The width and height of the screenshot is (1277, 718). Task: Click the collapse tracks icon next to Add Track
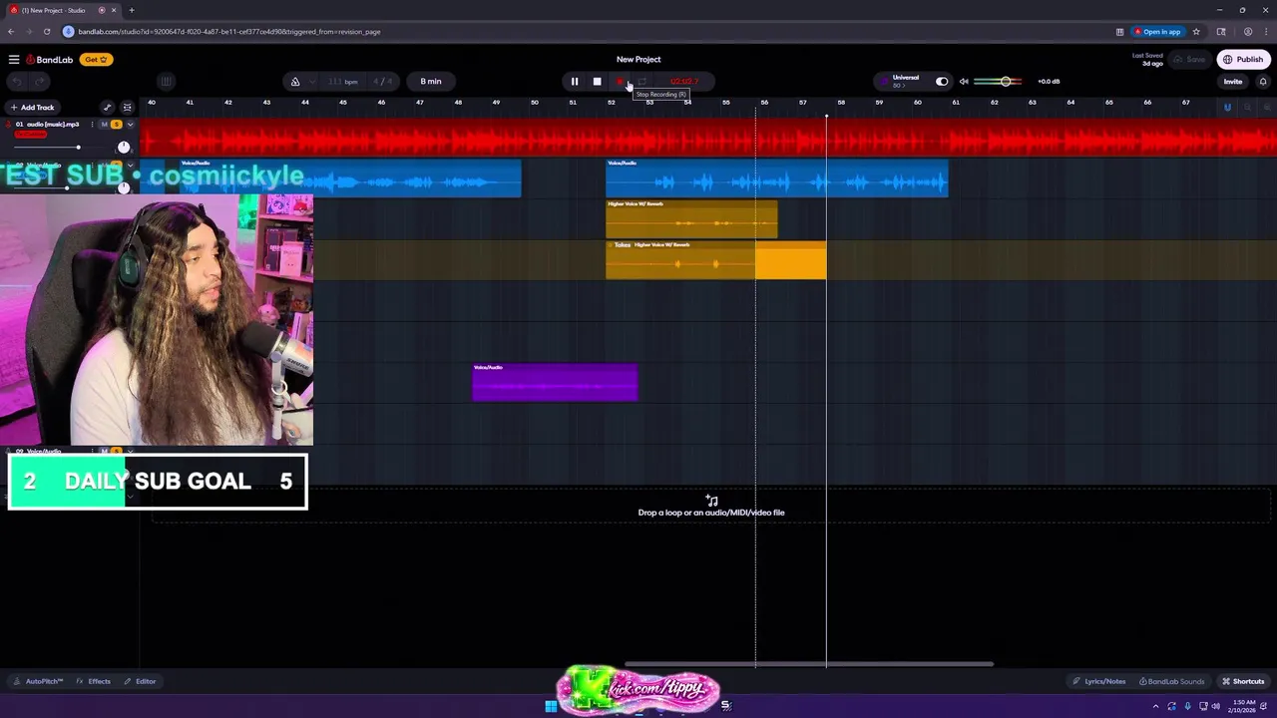click(127, 108)
